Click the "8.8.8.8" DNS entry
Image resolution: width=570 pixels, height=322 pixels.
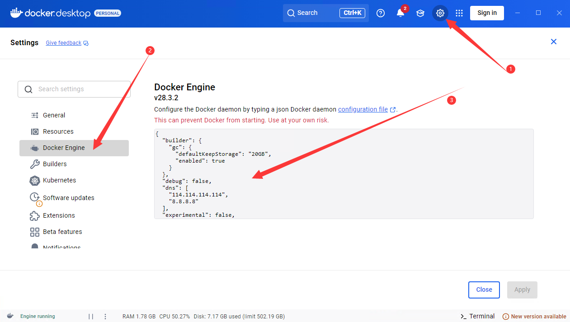[184, 201]
